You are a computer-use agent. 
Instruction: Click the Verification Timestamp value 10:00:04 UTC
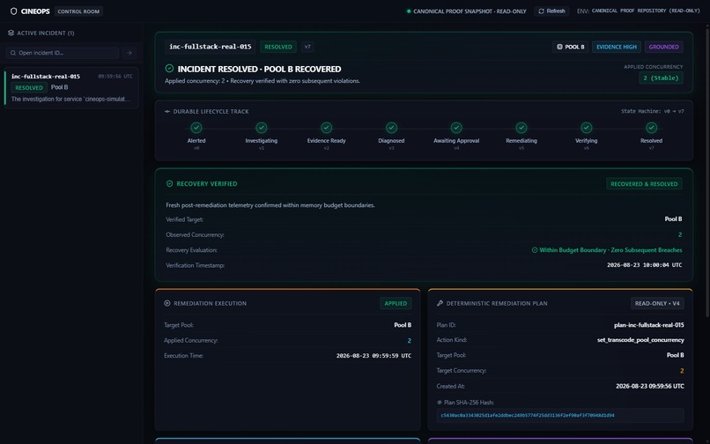click(644, 265)
